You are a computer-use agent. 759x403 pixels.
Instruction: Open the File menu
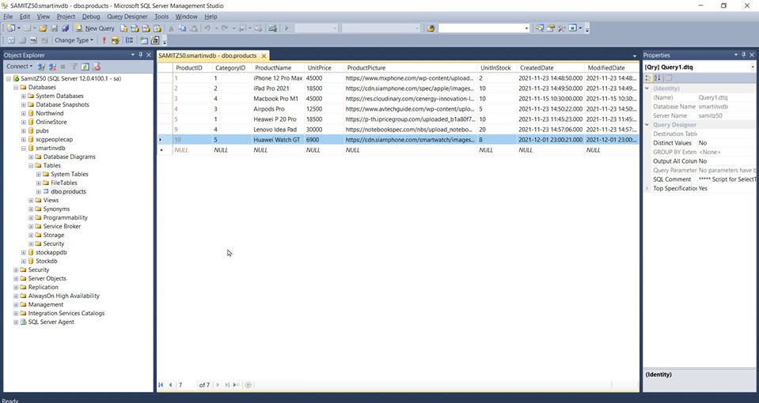8,17
